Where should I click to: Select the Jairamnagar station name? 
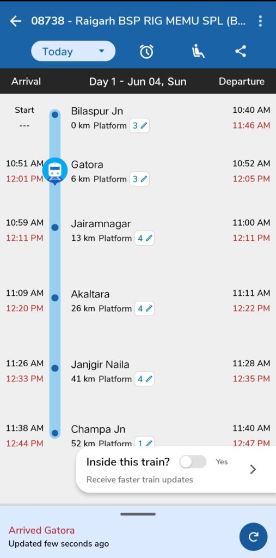click(101, 224)
